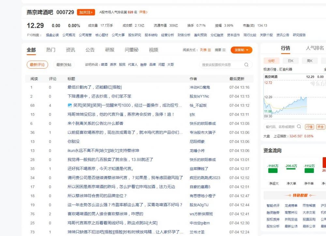This screenshot has width=326, height=236.
Task: Open F10 link 财务分析
Action: click(184, 35)
